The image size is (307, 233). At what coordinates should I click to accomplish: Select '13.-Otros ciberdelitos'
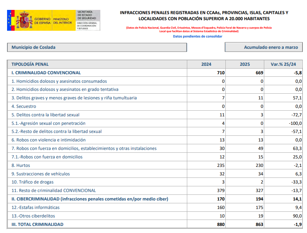coord(33,216)
